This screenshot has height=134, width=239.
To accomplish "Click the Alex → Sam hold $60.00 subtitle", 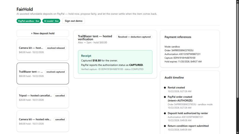I will point(93,43).
